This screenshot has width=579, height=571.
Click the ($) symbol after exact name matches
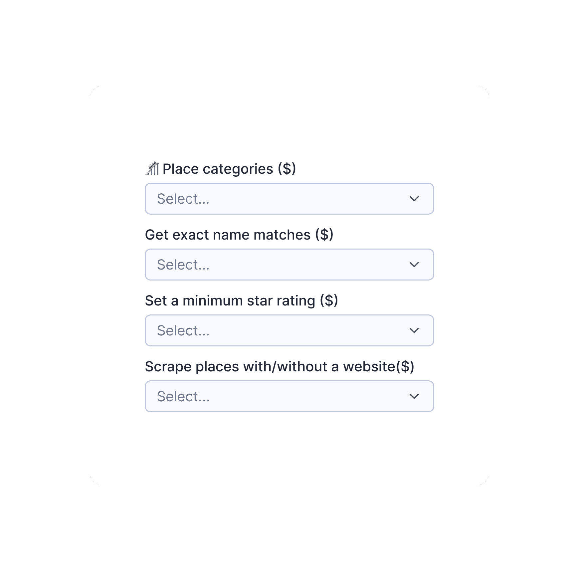pyautogui.click(x=324, y=235)
